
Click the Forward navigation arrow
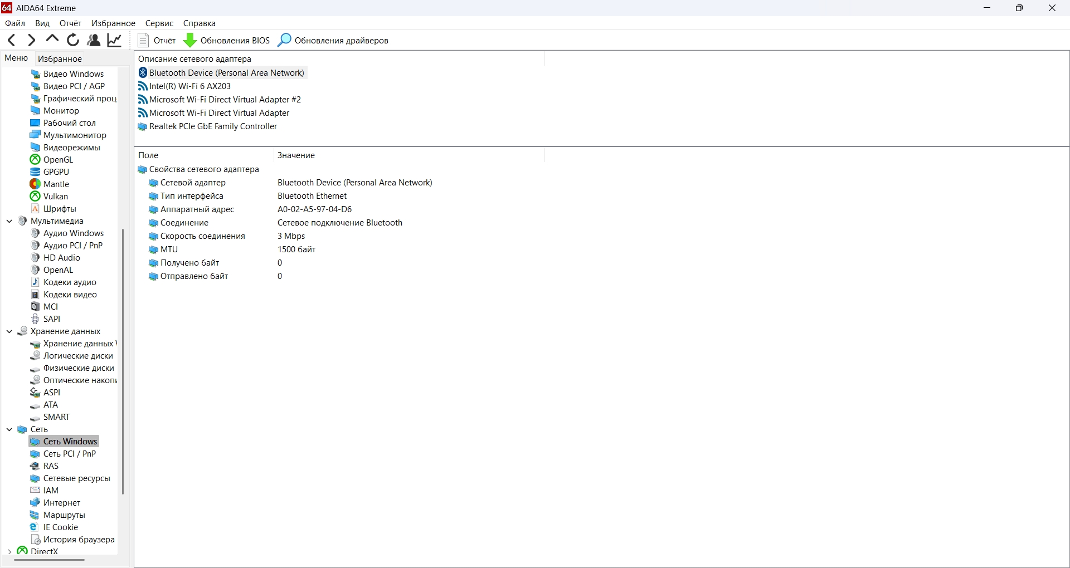(32, 40)
